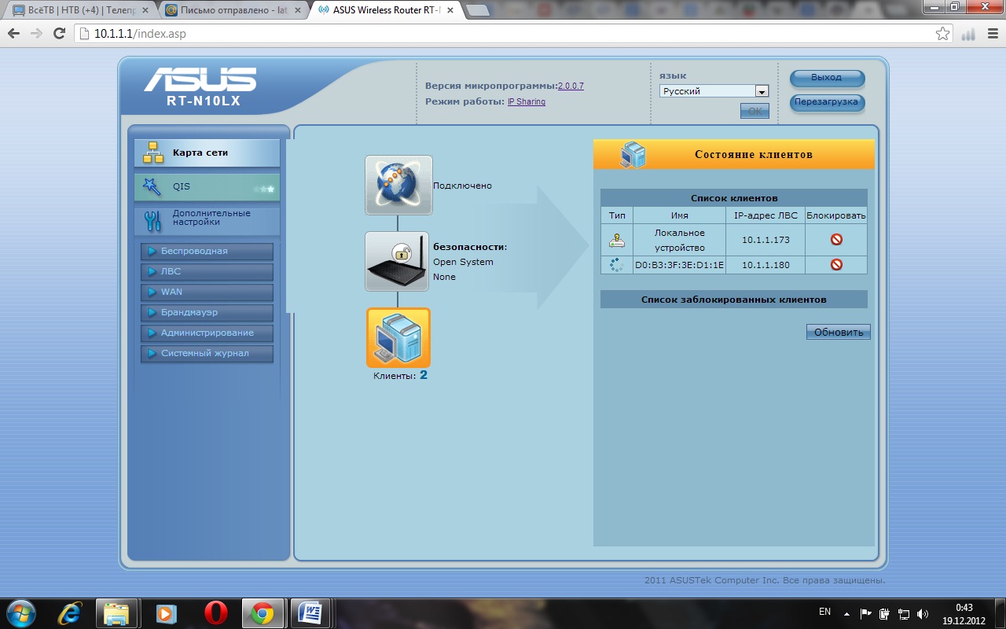Switch to Письмо отправлено browser tab
1006x629 pixels.
pos(232,10)
